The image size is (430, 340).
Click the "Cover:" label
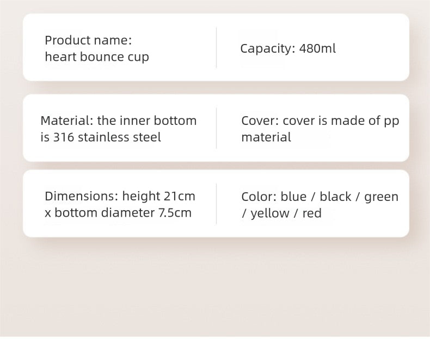[x=260, y=121]
